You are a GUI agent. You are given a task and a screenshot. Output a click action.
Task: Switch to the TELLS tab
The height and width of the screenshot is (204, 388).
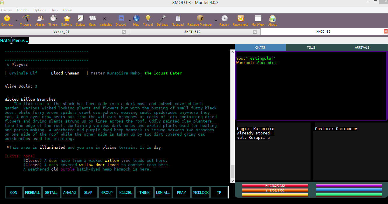coord(311,47)
